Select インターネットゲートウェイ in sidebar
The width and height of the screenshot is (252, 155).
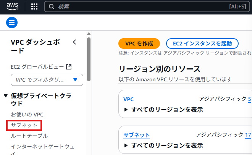pos(43,149)
